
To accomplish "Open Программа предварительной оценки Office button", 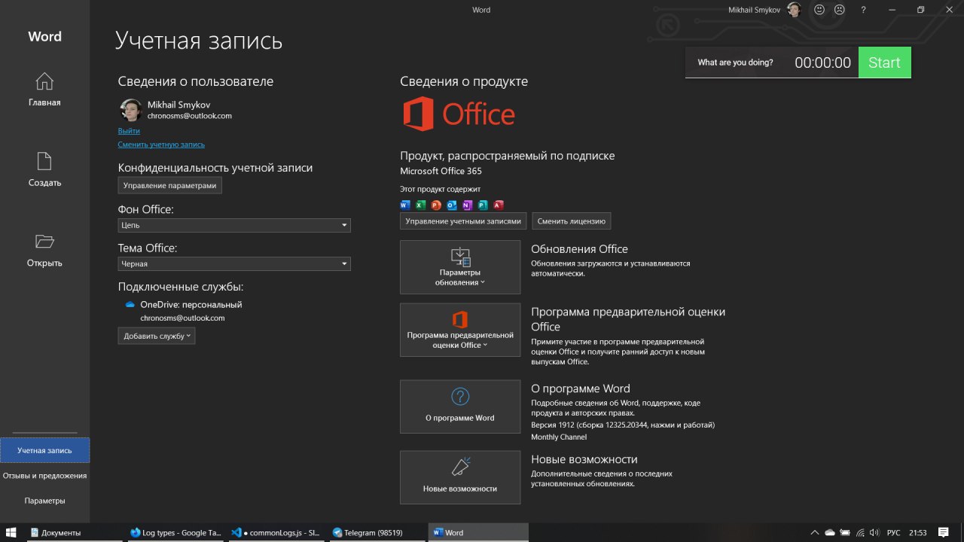I will tap(460, 330).
